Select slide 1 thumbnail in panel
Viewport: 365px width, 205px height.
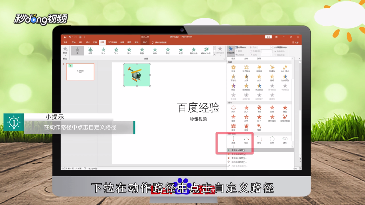(x=80, y=71)
